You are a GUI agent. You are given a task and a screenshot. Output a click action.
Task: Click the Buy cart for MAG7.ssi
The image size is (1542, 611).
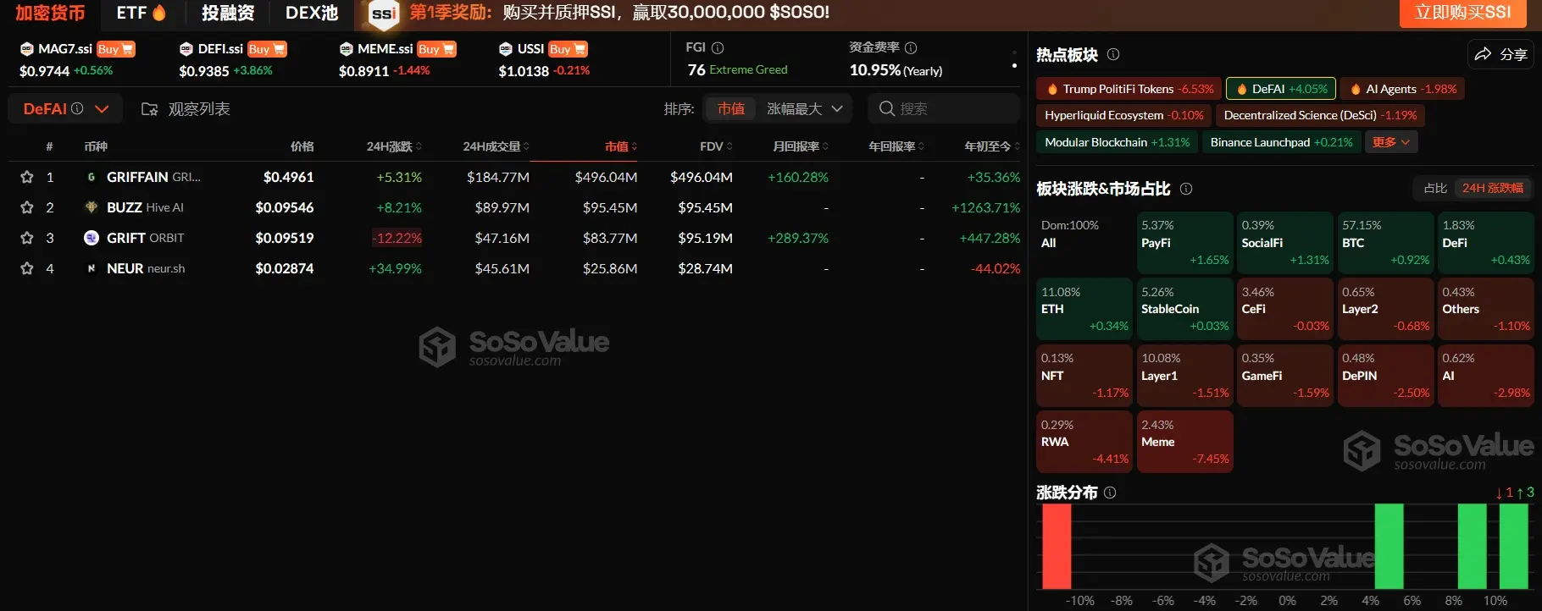(115, 49)
